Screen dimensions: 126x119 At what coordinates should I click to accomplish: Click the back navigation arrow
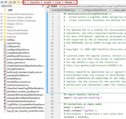2,2
